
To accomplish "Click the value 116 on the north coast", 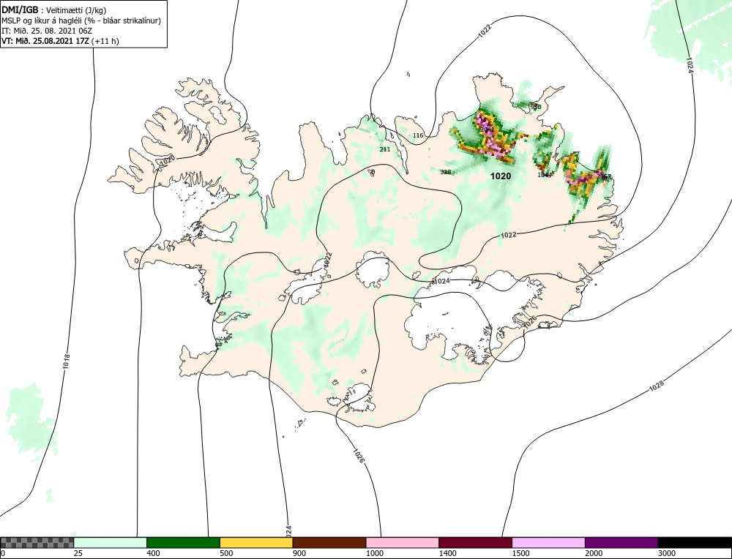I will pos(418,136).
